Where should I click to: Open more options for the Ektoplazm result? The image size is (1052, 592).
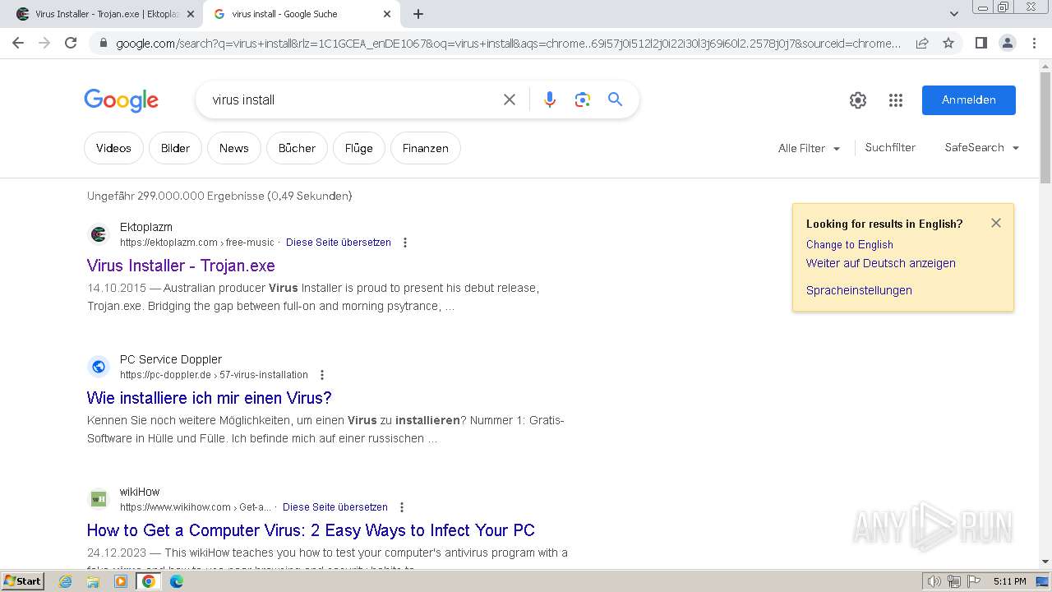click(404, 243)
